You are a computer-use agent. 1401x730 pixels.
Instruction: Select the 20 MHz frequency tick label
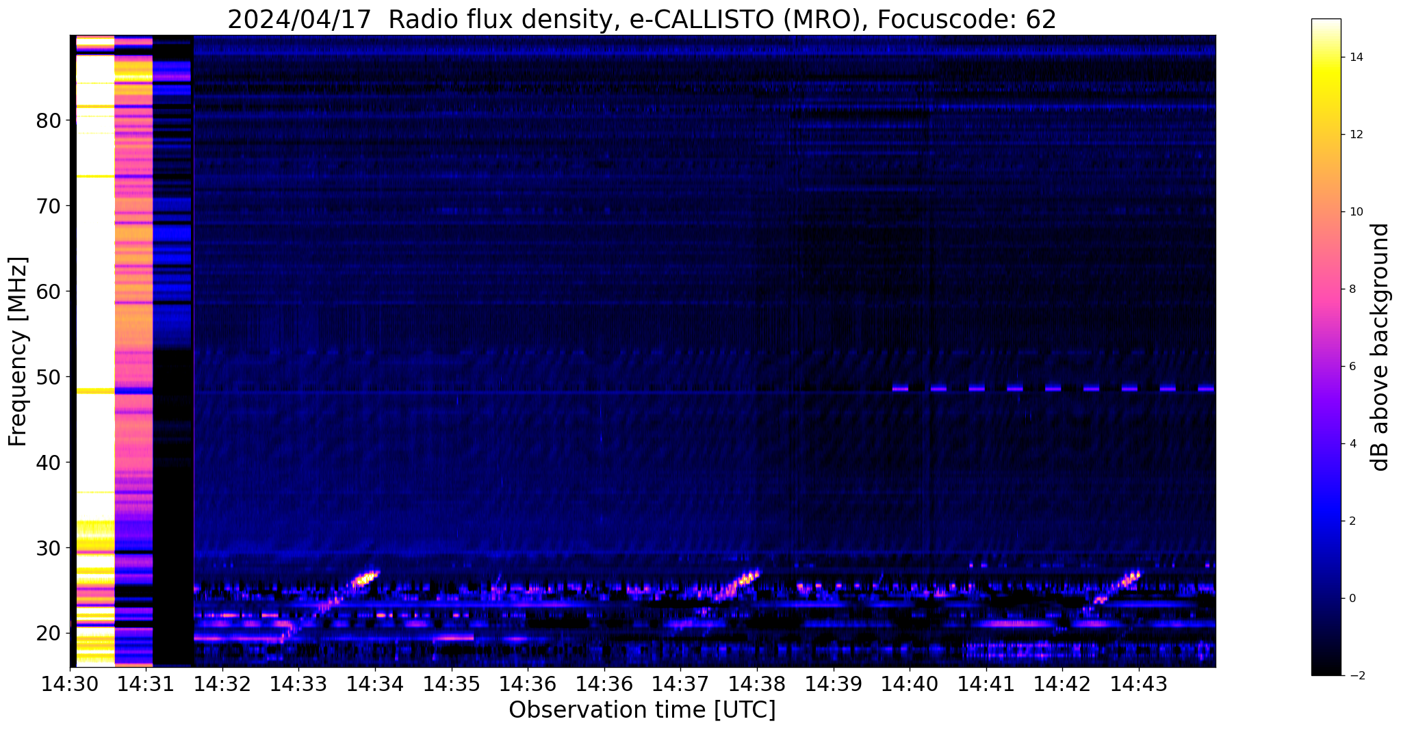pyautogui.click(x=48, y=634)
